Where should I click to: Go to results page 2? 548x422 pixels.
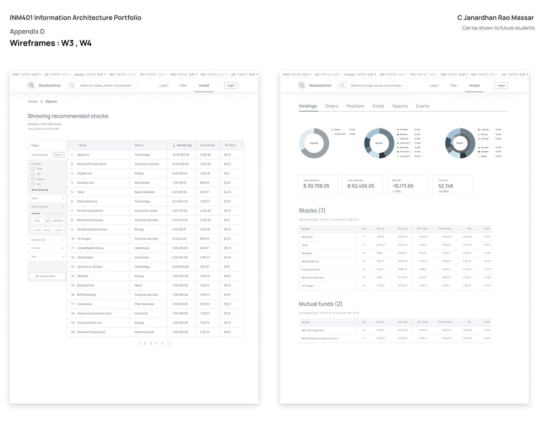pos(145,343)
